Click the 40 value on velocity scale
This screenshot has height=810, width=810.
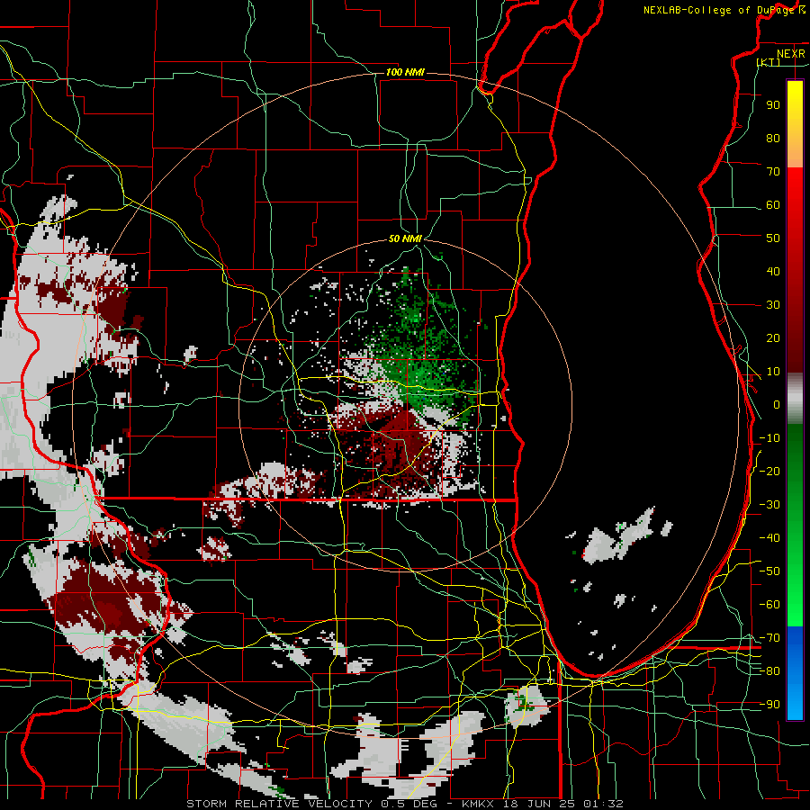point(773,272)
